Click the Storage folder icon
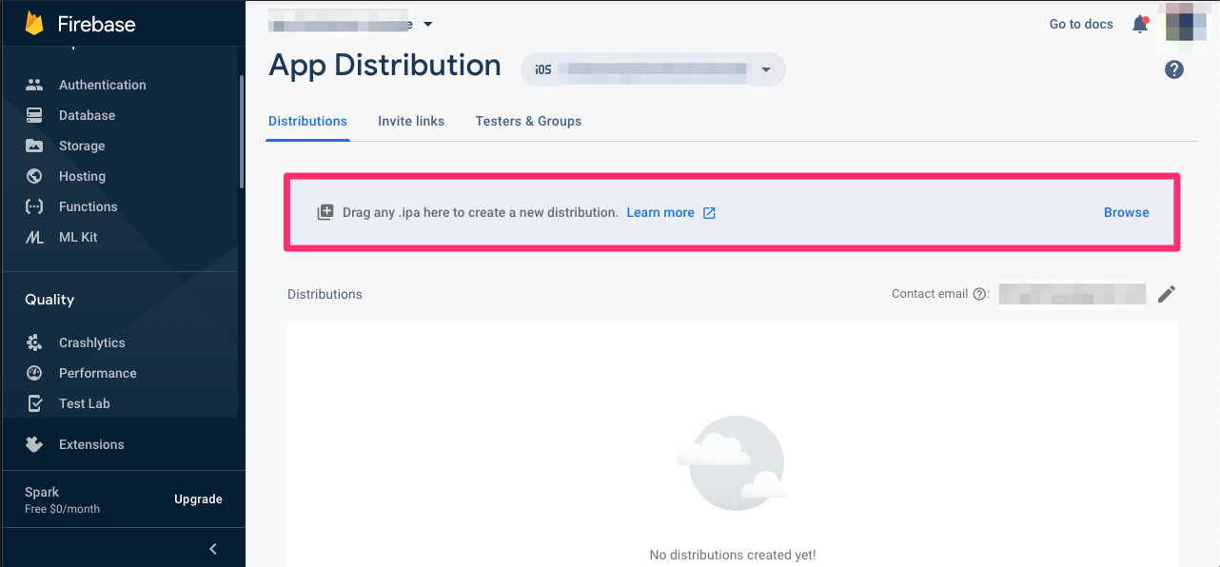Image resolution: width=1220 pixels, height=567 pixels. [x=34, y=146]
